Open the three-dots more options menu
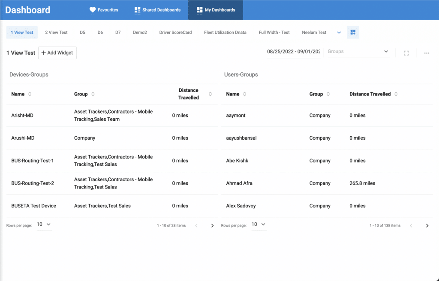439x281 pixels. (427, 53)
